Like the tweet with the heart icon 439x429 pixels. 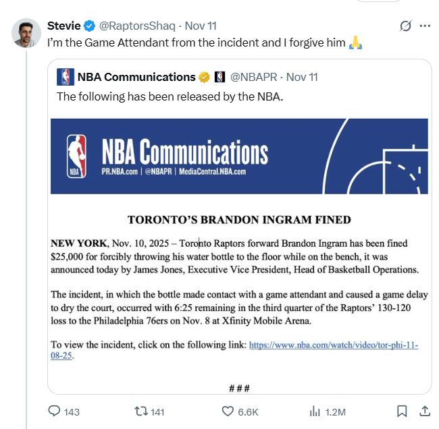(x=228, y=411)
